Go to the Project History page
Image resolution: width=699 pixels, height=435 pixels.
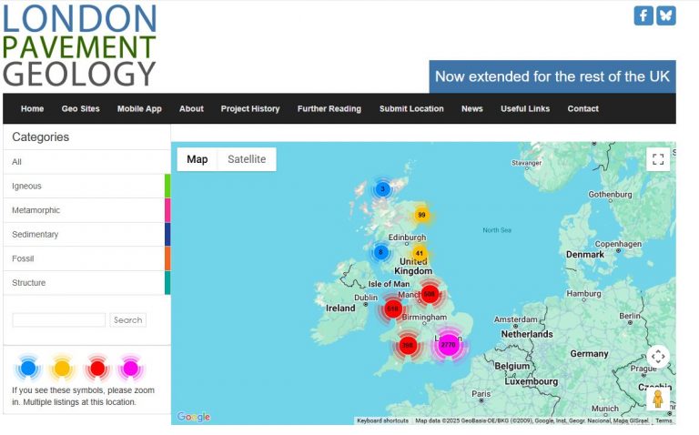249,108
